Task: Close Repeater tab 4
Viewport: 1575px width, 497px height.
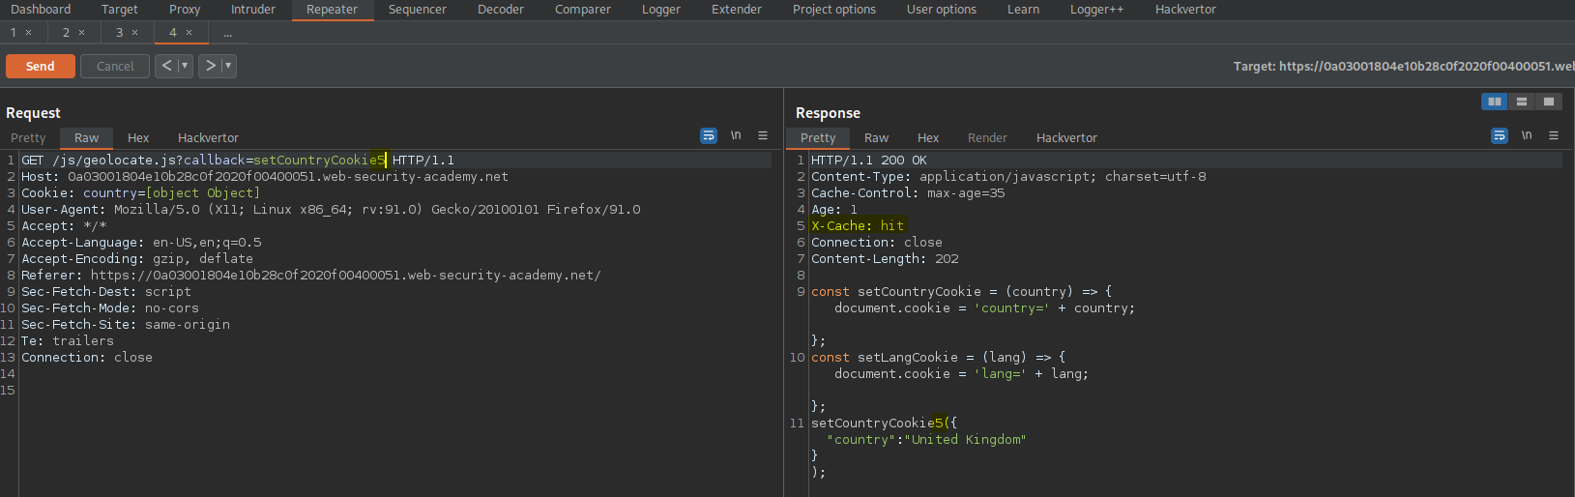Action: click(189, 33)
